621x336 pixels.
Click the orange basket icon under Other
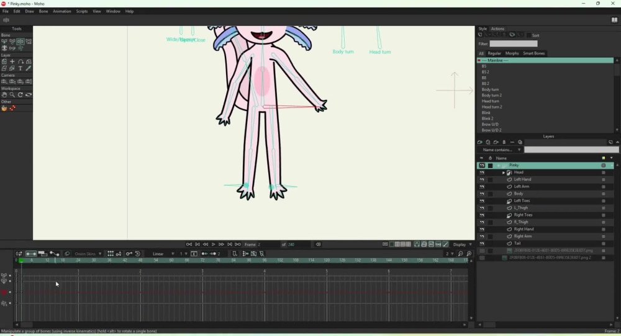point(4,108)
